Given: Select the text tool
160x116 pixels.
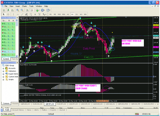Looking at the screenshot, I should [35, 14].
